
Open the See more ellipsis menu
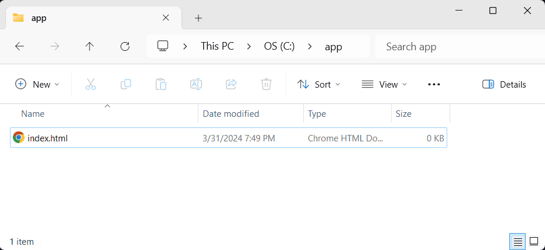point(434,84)
